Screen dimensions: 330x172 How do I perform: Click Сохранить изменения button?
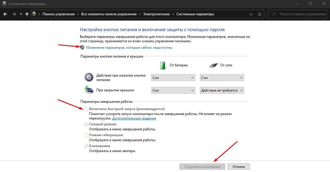tap(202, 166)
